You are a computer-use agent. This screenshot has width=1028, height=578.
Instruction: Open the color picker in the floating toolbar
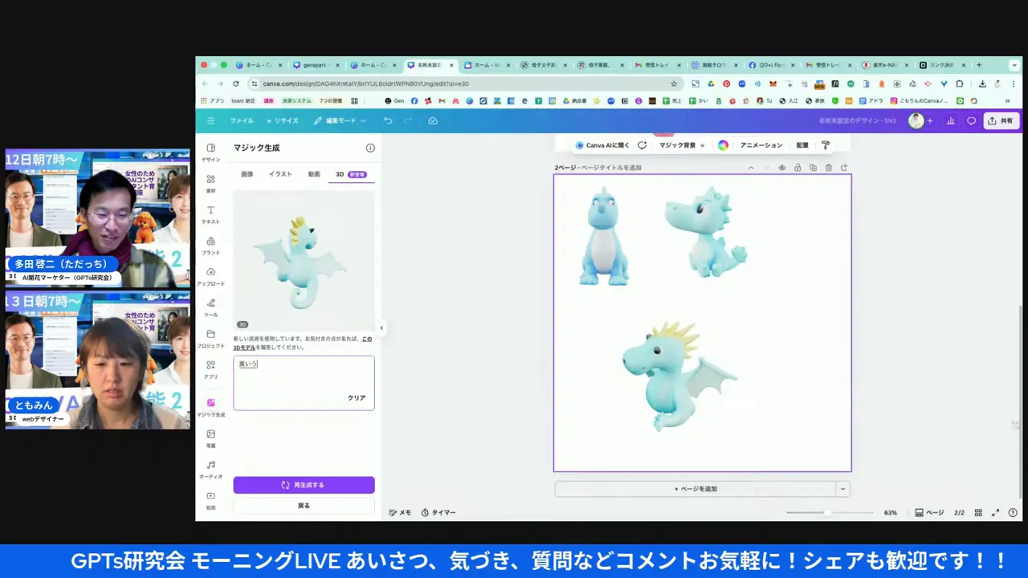coord(722,145)
